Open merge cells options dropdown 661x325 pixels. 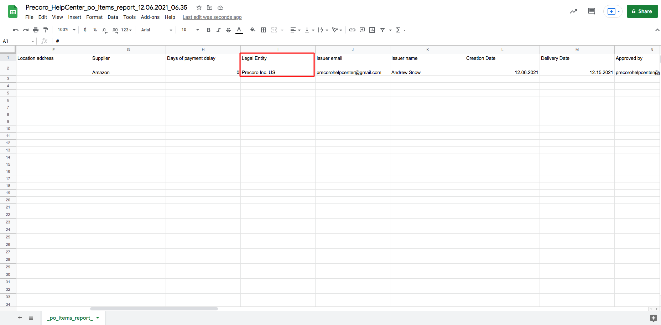coord(282,30)
